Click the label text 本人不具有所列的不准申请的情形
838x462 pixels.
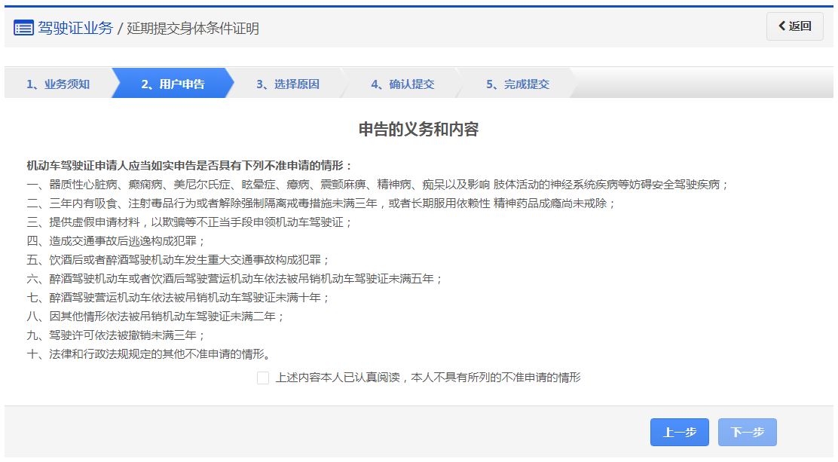pyautogui.click(x=496, y=378)
